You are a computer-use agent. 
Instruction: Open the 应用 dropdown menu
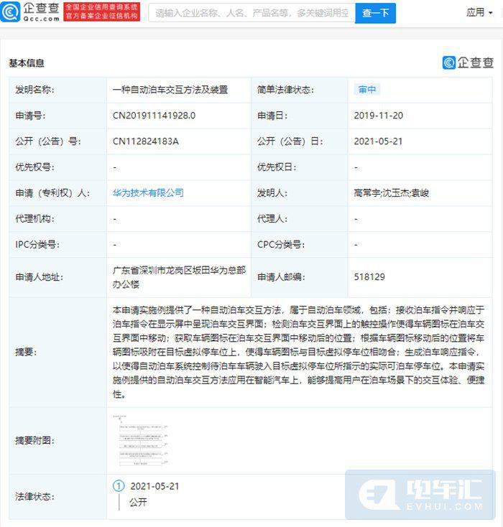(479, 13)
